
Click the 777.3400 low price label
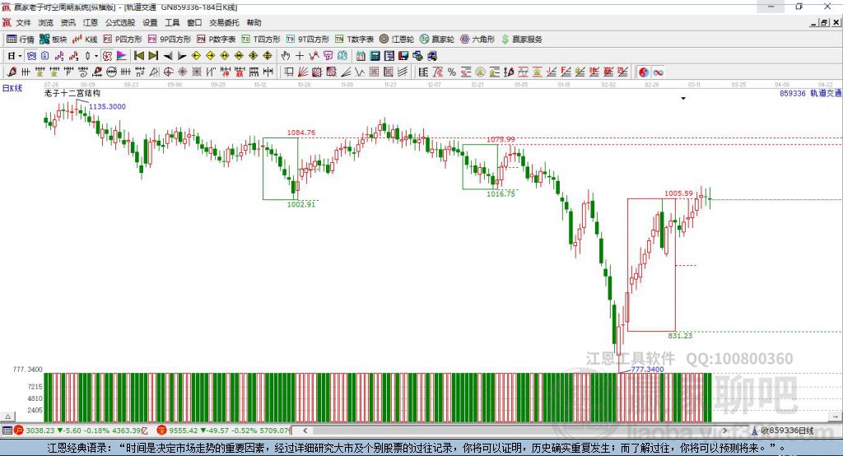click(x=647, y=369)
